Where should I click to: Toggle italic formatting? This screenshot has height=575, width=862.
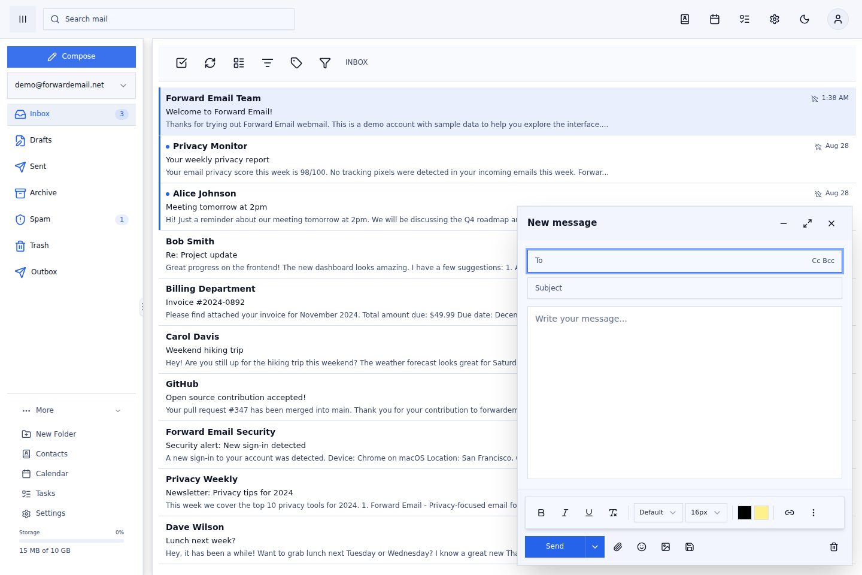click(565, 513)
